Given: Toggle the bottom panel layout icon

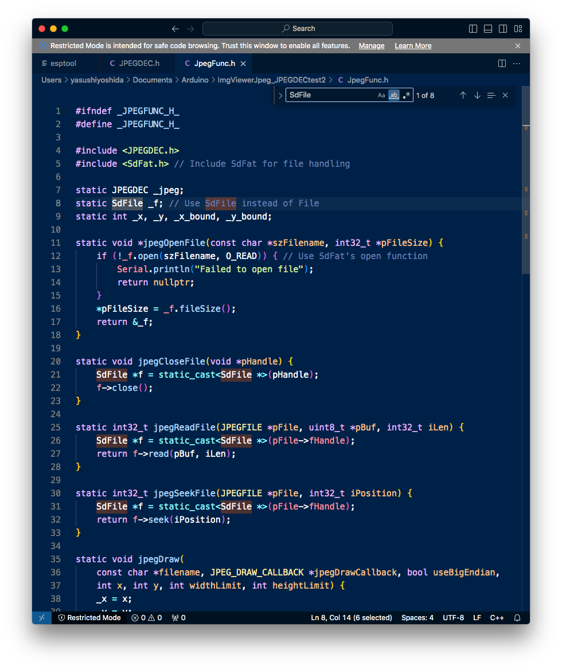Looking at the screenshot, I should pos(488,29).
